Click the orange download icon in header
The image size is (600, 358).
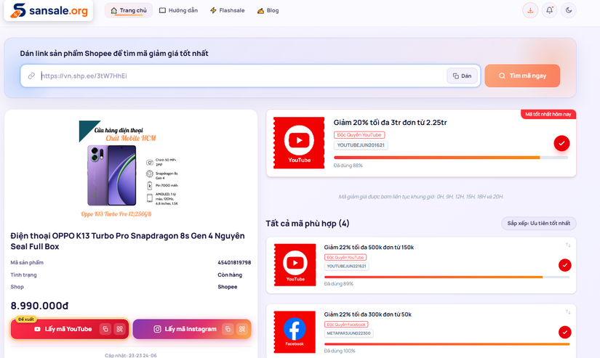(x=530, y=10)
